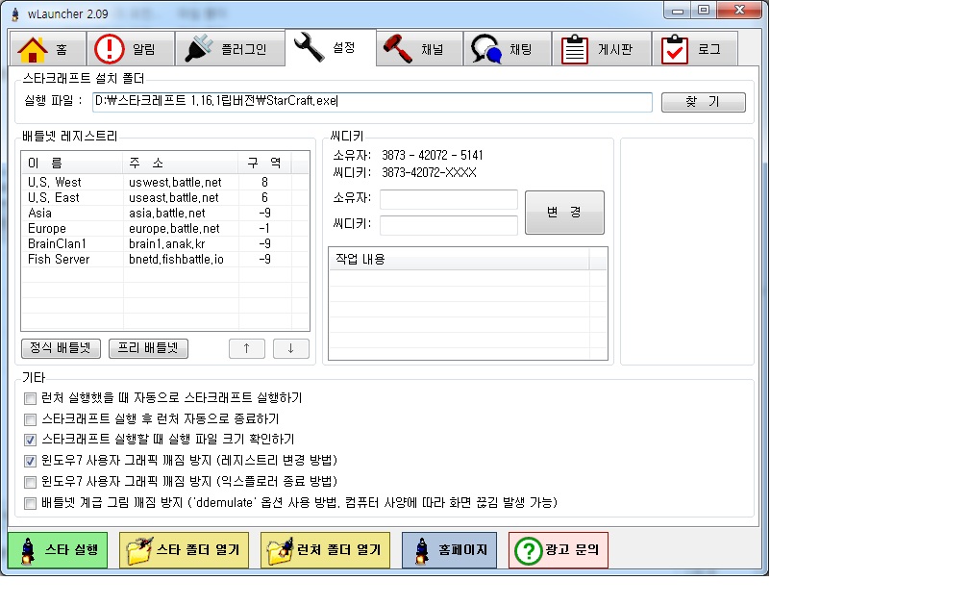Click the 이름 column header
The height and width of the screenshot is (606, 969).
point(72,164)
